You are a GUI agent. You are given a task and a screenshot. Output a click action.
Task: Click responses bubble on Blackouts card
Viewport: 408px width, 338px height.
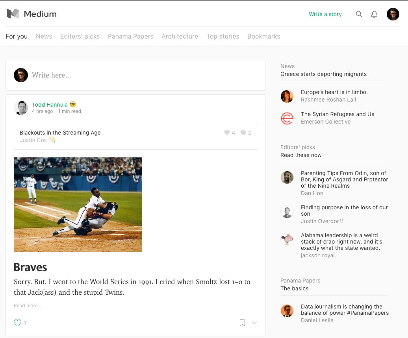(x=243, y=133)
